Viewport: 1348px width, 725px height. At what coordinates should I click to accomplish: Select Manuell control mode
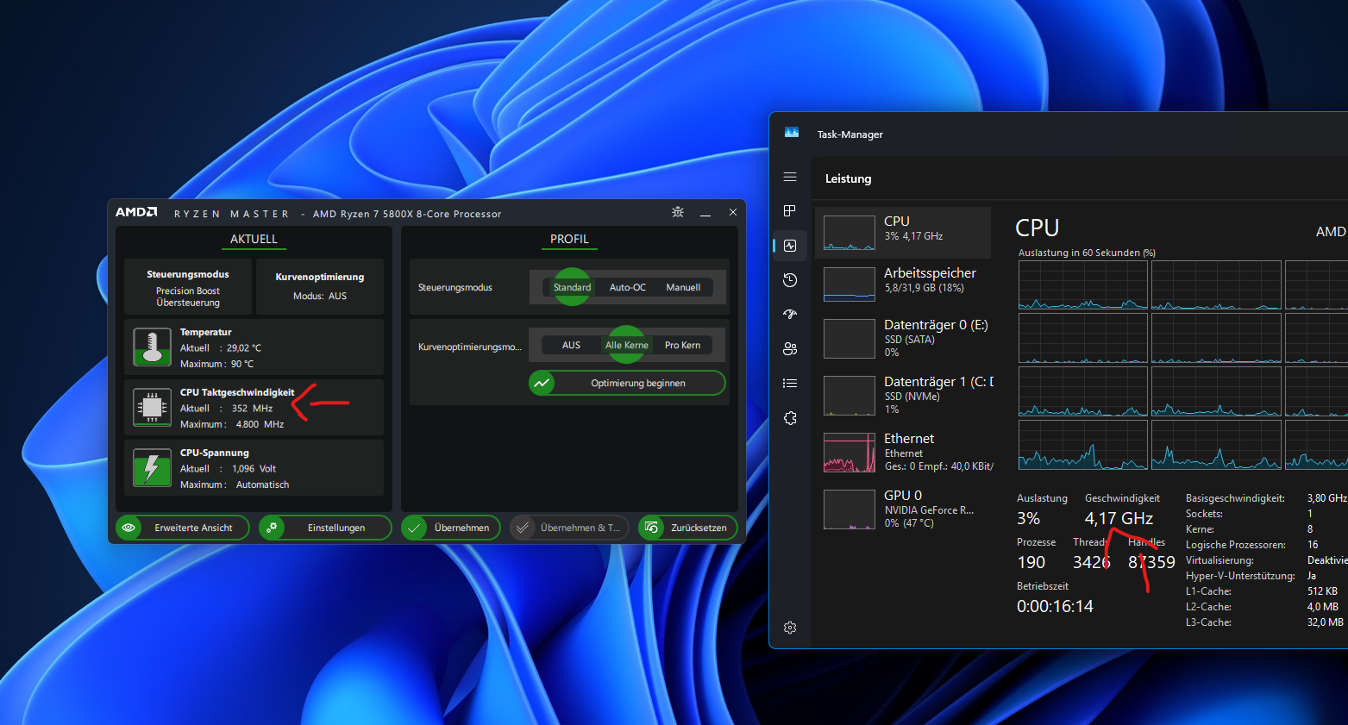click(683, 287)
